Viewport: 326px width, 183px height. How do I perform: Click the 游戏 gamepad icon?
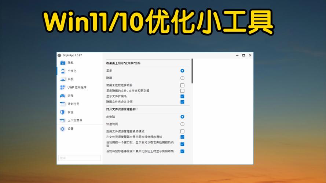pyautogui.click(x=62, y=96)
